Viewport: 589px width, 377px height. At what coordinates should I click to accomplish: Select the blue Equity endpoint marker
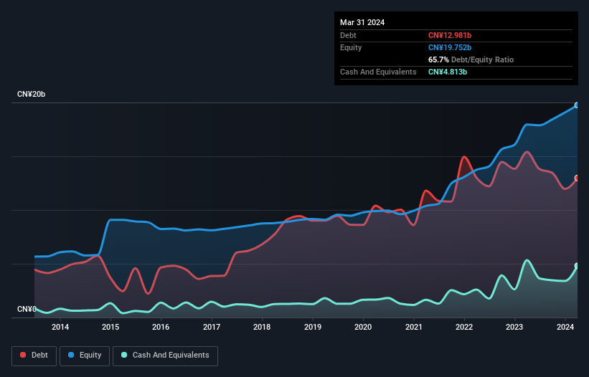click(x=577, y=105)
